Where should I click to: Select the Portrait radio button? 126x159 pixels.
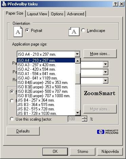point(27,30)
